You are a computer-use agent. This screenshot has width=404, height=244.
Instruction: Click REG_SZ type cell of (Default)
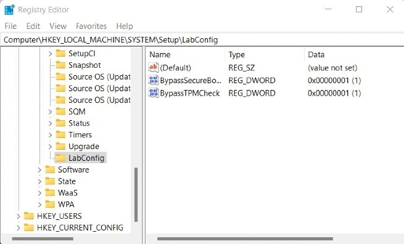point(241,68)
